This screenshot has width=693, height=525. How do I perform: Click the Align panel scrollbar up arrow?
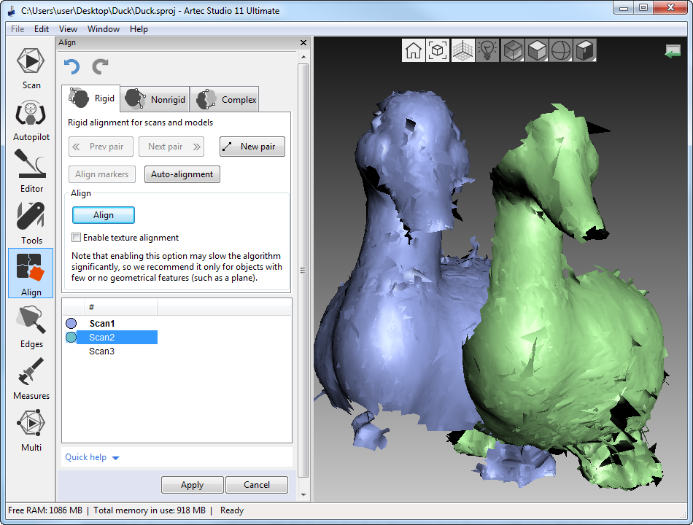pyautogui.click(x=303, y=57)
